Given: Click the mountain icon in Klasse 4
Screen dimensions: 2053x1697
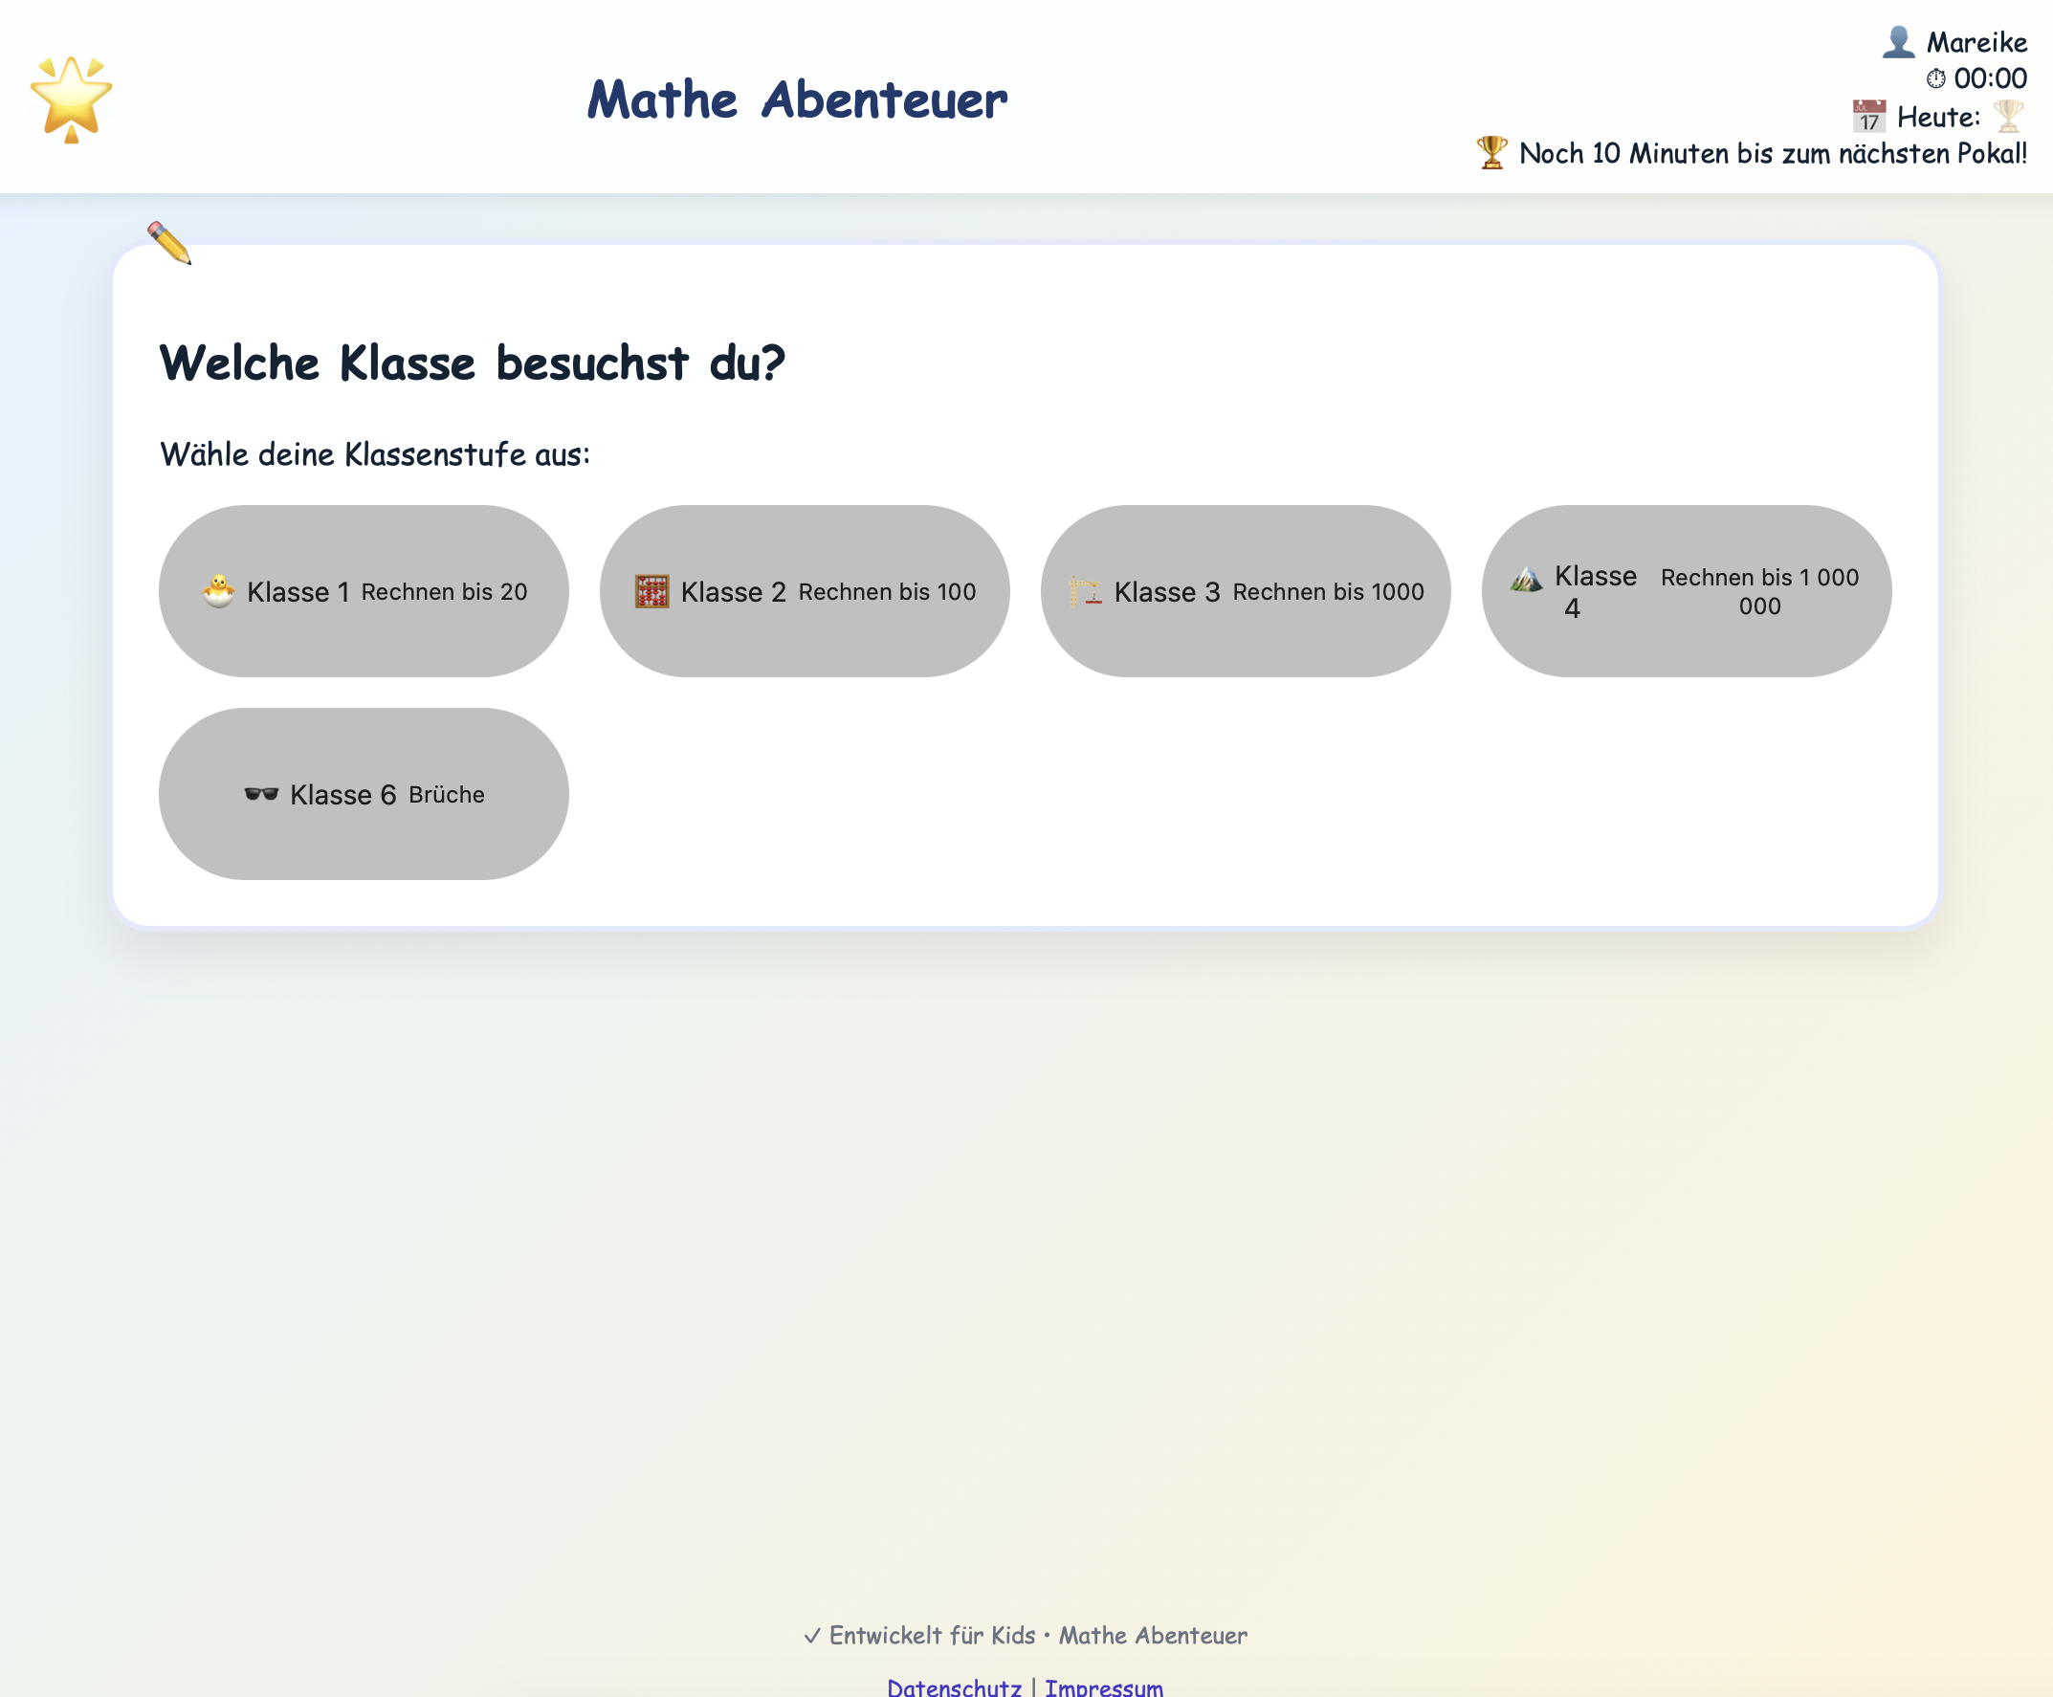Looking at the screenshot, I should click(1526, 579).
